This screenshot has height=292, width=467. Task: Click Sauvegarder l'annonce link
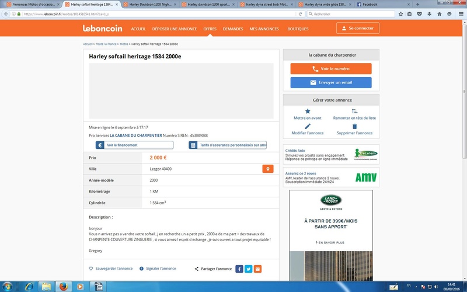(111, 269)
